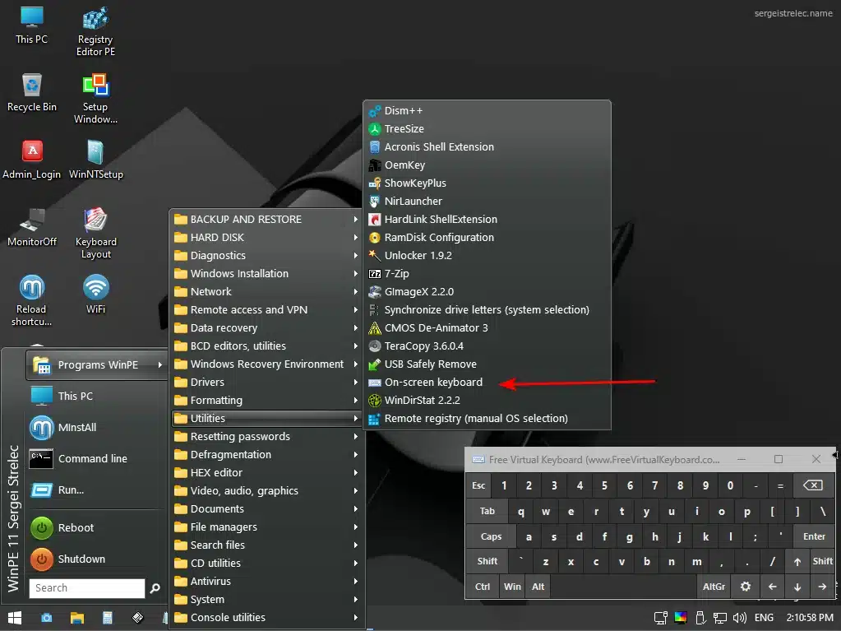Launch Admin_Login desktop shortcut

click(x=31, y=160)
